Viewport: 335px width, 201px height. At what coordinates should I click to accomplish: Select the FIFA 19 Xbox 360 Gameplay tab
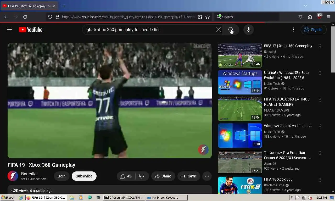point(29,6)
